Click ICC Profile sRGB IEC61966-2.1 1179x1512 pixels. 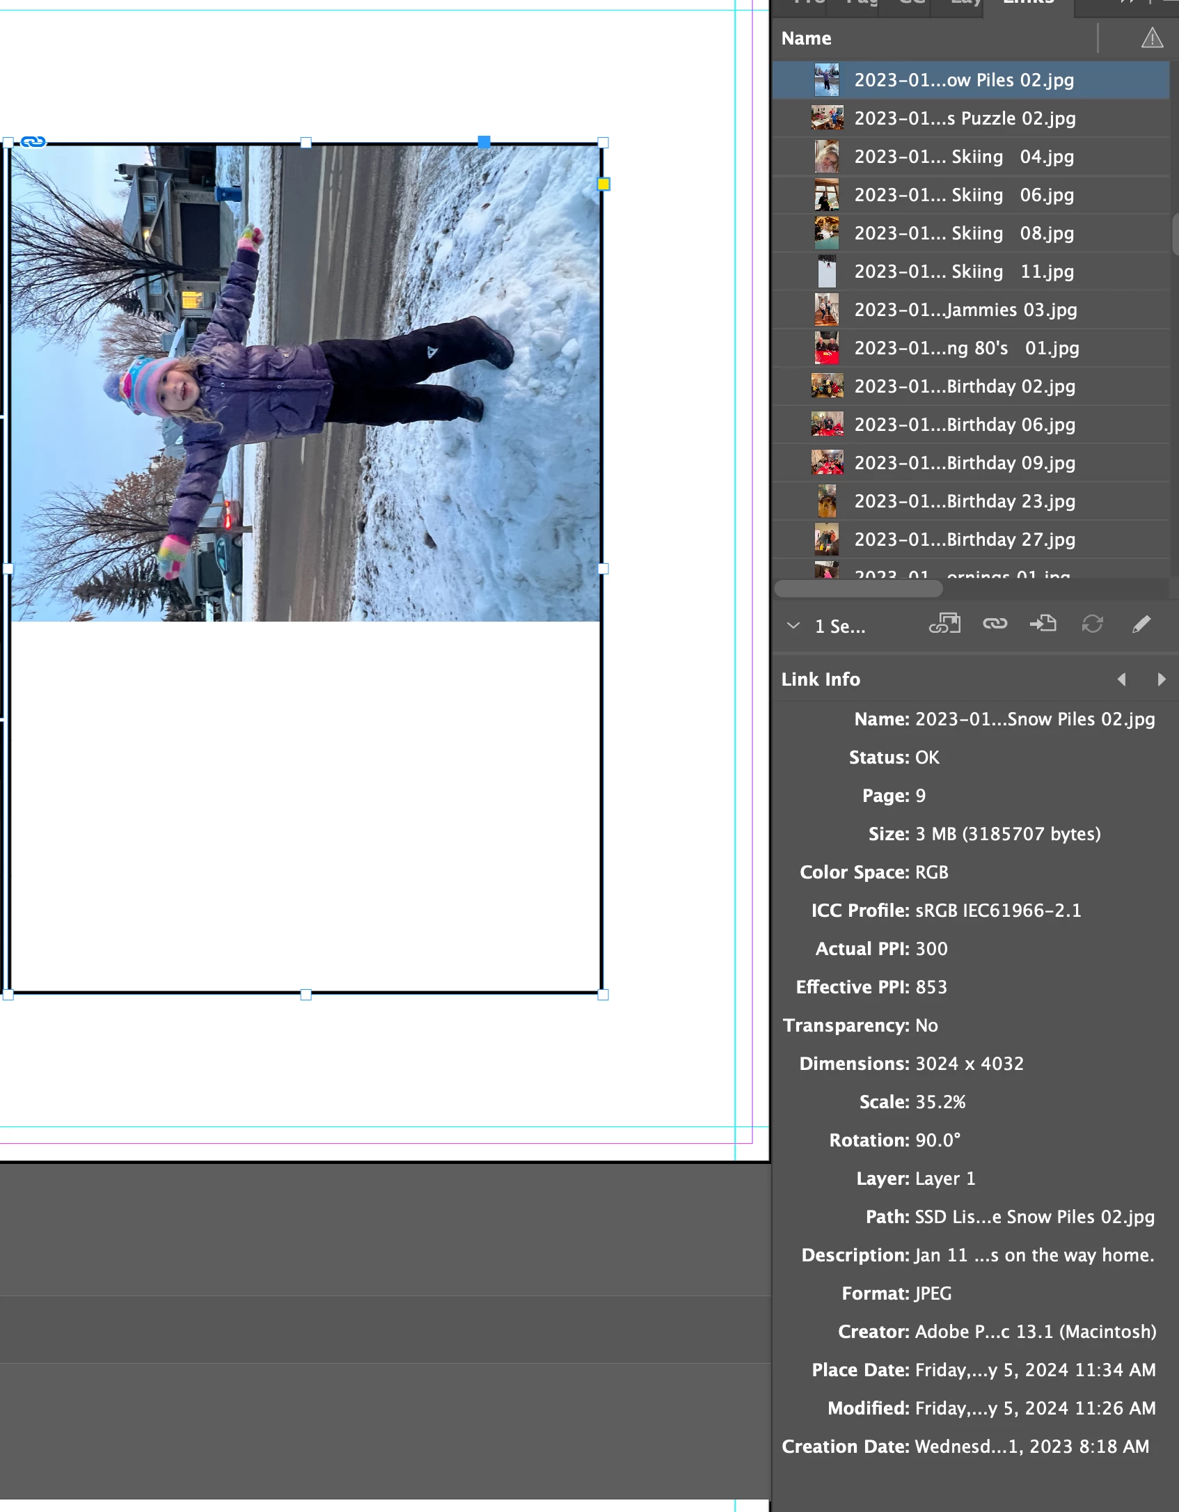pyautogui.click(x=998, y=911)
